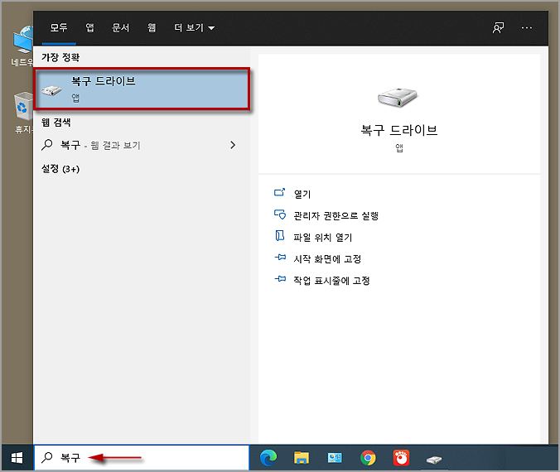Choose 파일 위치 열기
The width and height of the screenshot is (560, 472).
tap(322, 238)
